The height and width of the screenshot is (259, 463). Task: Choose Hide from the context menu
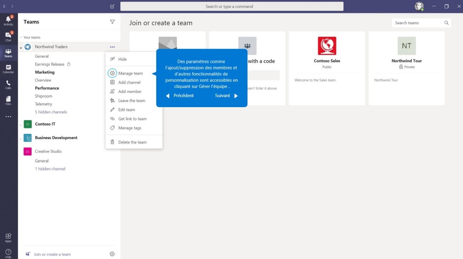pyautogui.click(x=134, y=59)
